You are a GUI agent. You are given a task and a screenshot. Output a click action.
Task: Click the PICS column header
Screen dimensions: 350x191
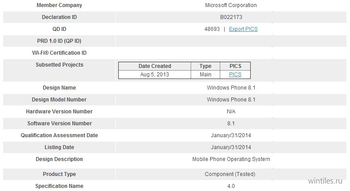coord(235,66)
